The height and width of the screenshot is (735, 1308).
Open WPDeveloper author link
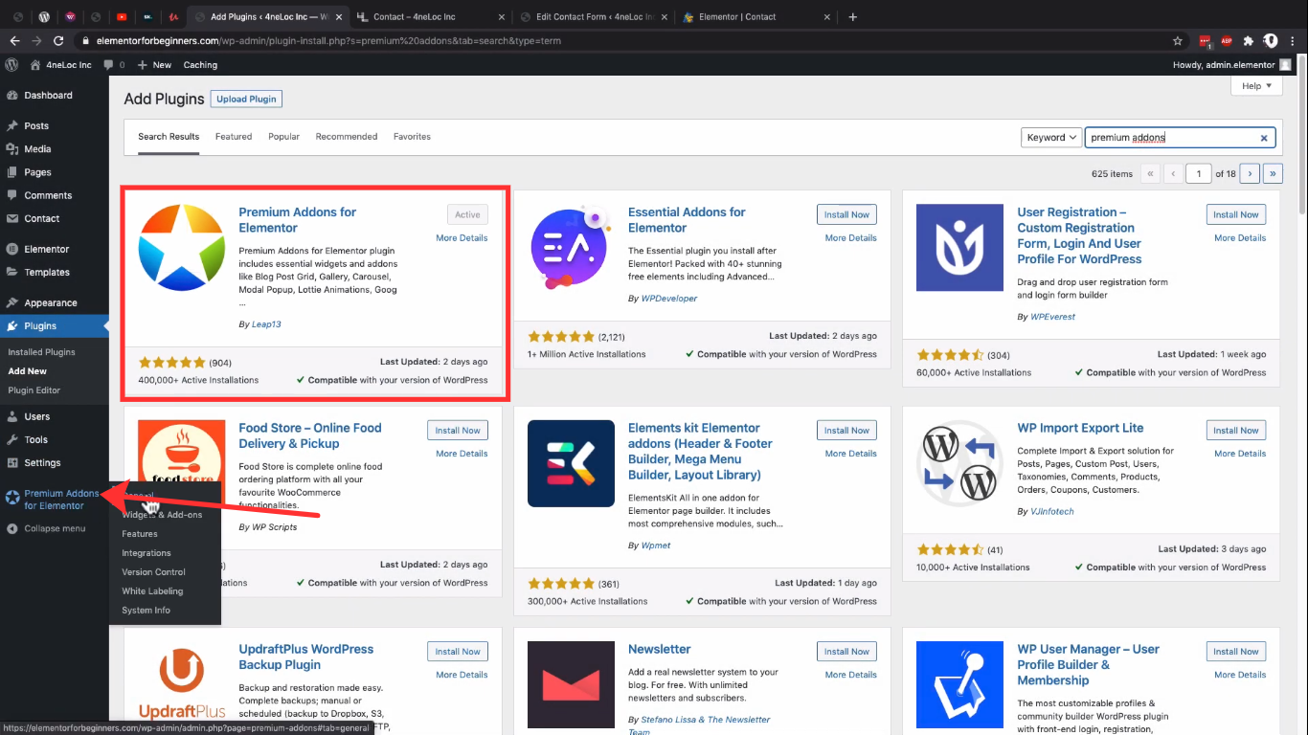coord(669,299)
